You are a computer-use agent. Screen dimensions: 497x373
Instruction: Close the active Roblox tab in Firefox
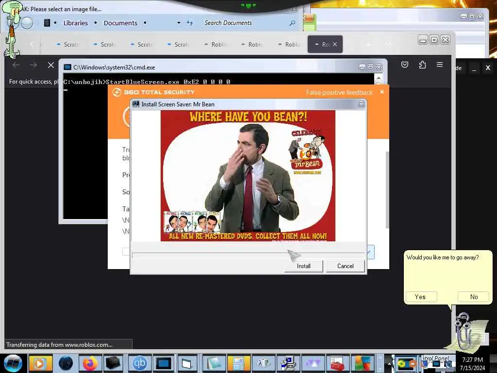click(x=335, y=44)
